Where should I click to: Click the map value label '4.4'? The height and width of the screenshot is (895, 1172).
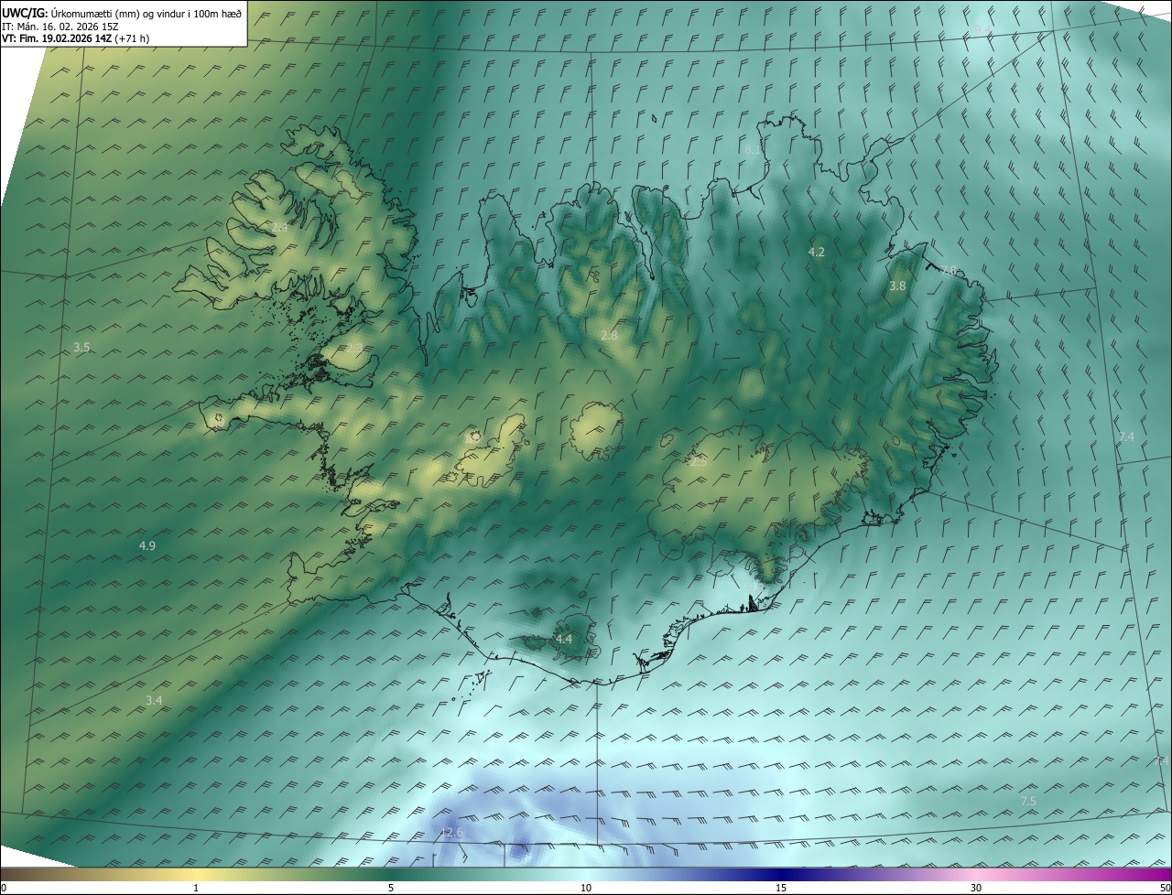point(563,639)
